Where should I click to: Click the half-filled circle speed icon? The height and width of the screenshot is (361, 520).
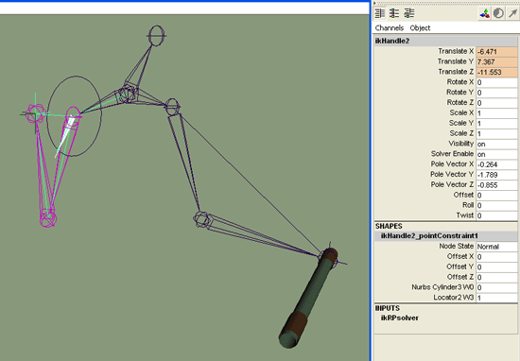click(498, 13)
